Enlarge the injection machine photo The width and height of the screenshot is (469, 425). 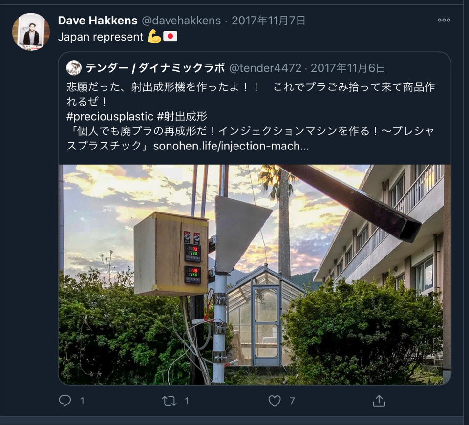tap(255, 275)
